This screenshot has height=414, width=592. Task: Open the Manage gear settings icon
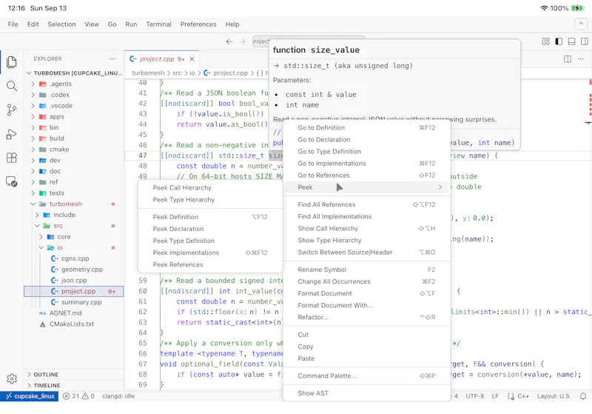(12, 378)
